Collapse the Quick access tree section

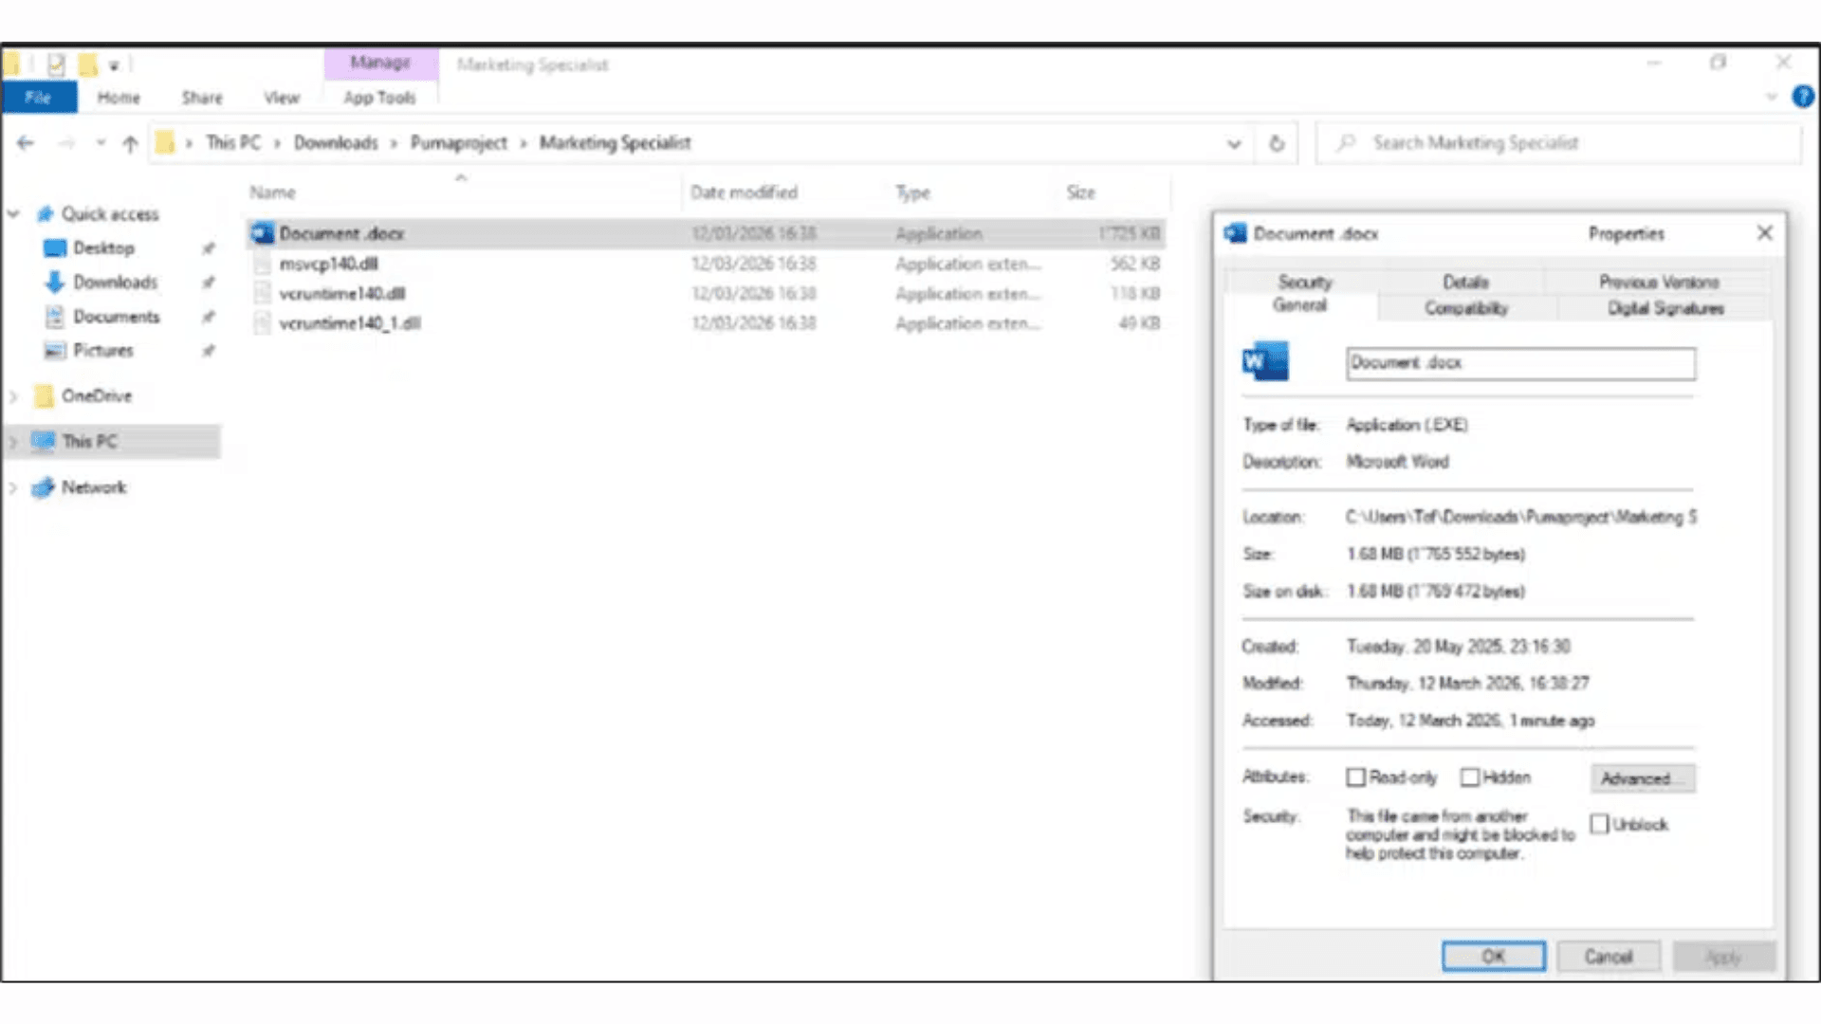point(13,214)
